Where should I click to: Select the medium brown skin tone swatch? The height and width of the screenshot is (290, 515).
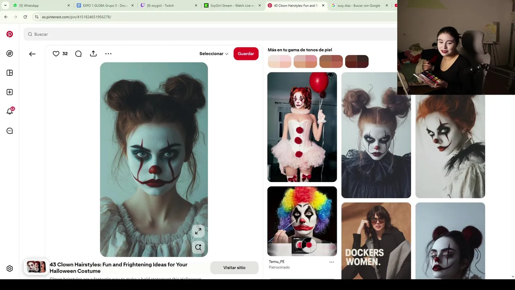[331, 61]
